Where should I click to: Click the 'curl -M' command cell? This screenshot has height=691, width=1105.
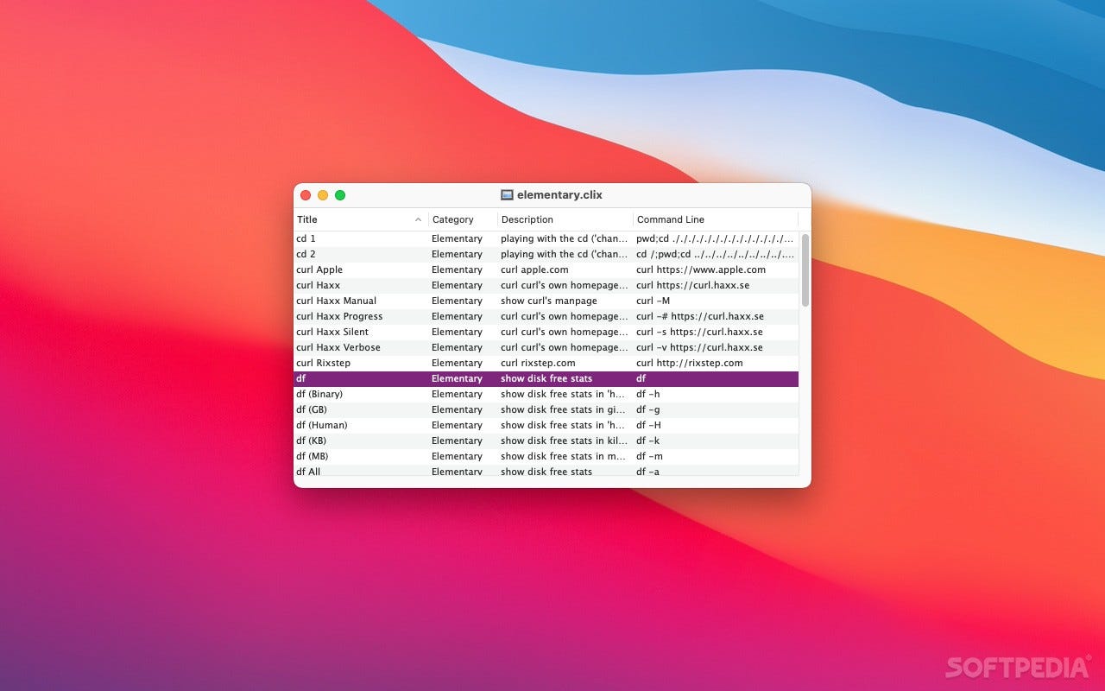click(653, 301)
